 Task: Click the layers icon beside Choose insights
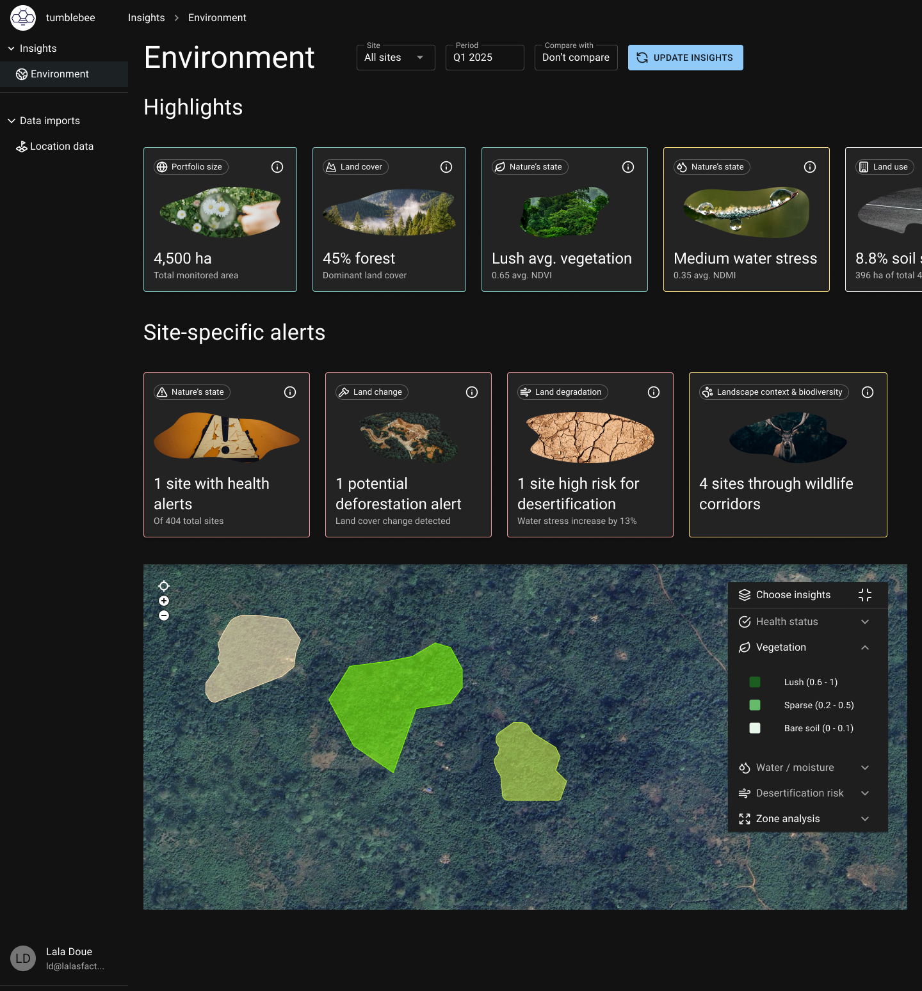point(745,595)
